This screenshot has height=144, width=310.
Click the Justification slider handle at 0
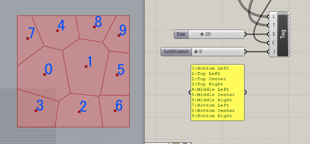click(196, 52)
